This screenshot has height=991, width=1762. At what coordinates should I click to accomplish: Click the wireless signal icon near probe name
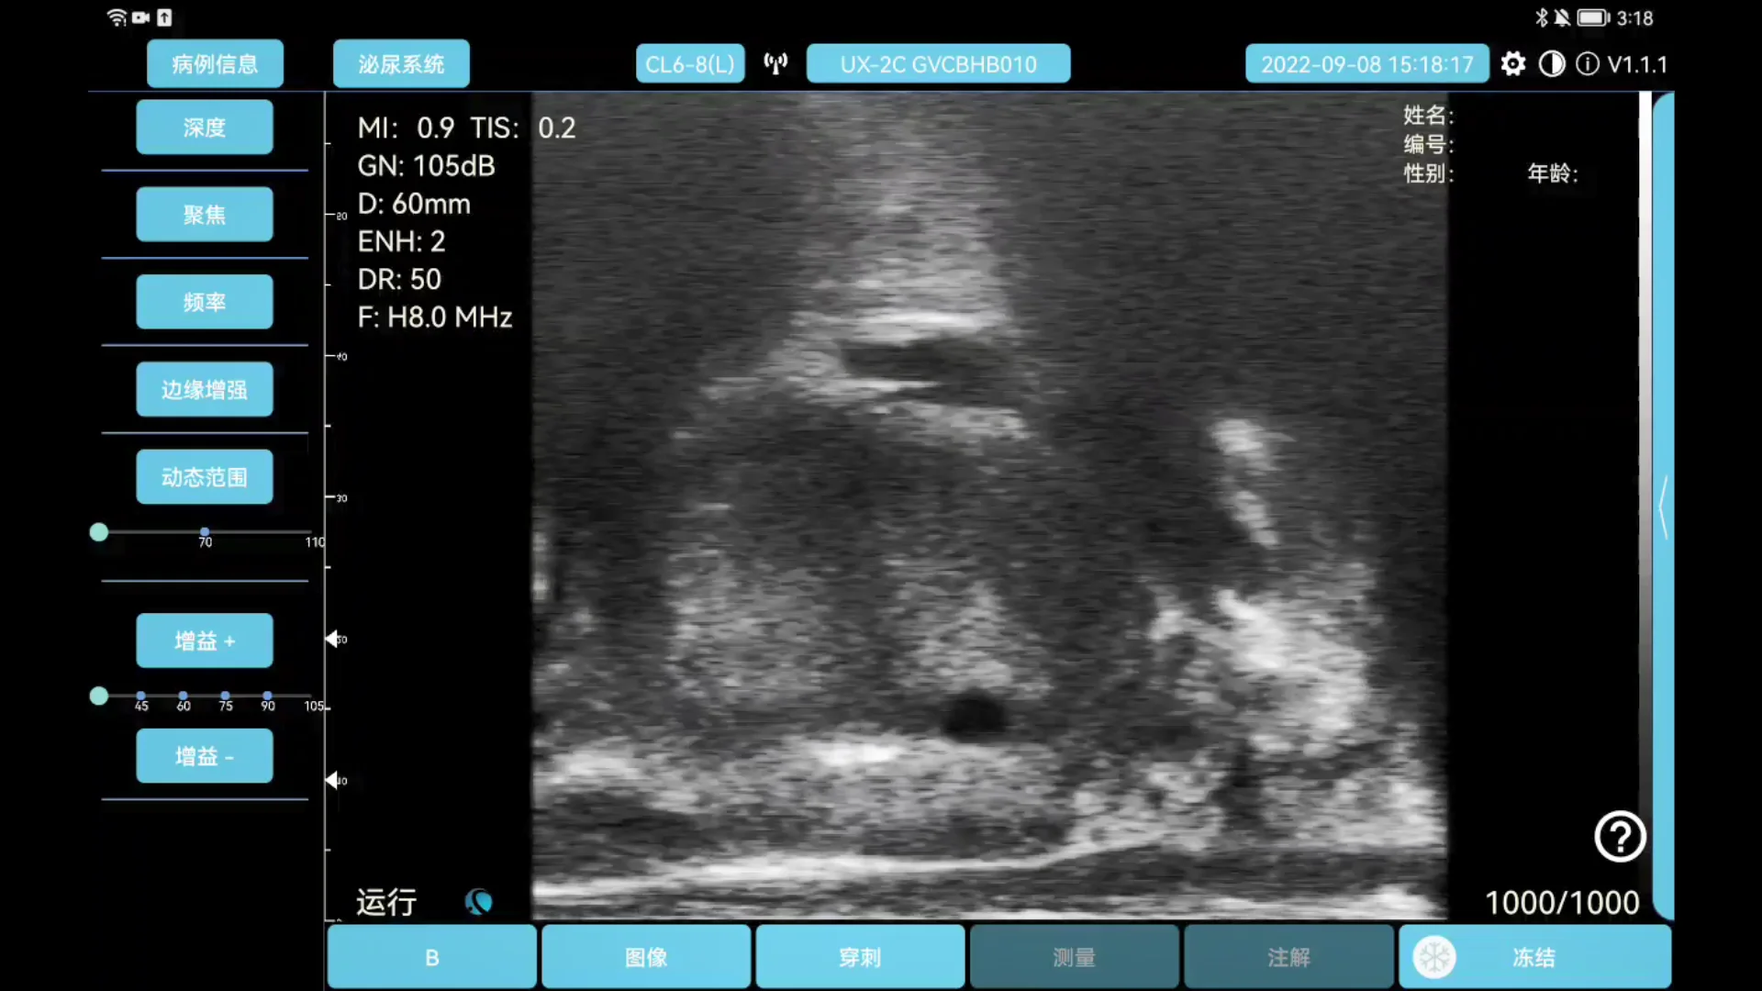point(775,63)
